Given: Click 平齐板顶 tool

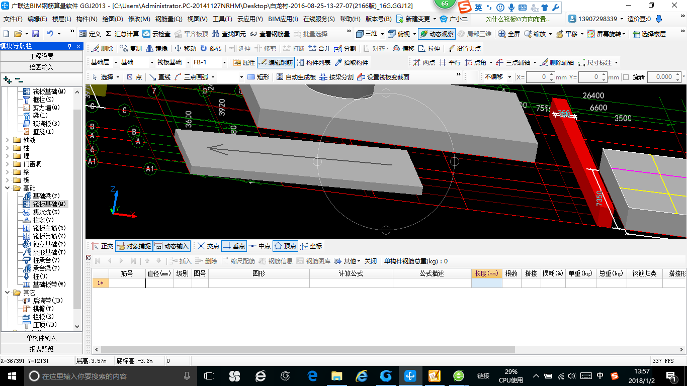Looking at the screenshot, I should coord(191,34).
